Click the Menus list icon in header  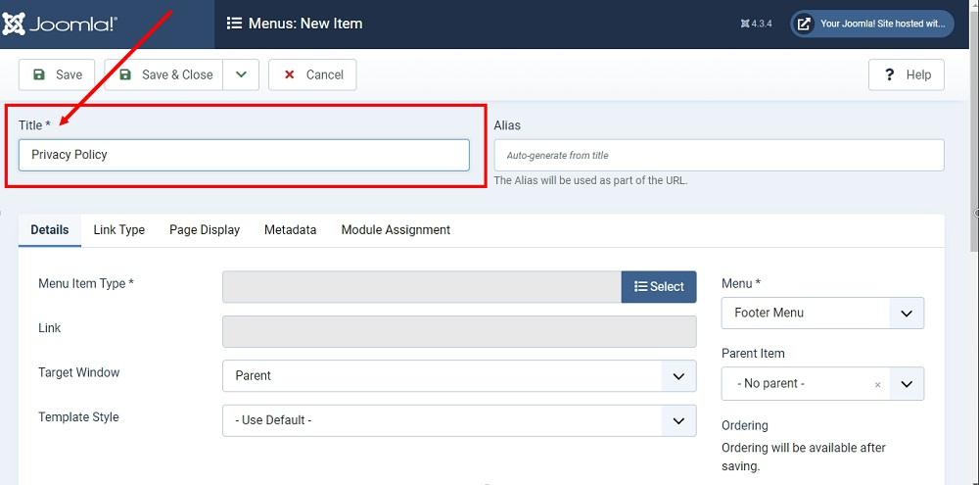[234, 24]
